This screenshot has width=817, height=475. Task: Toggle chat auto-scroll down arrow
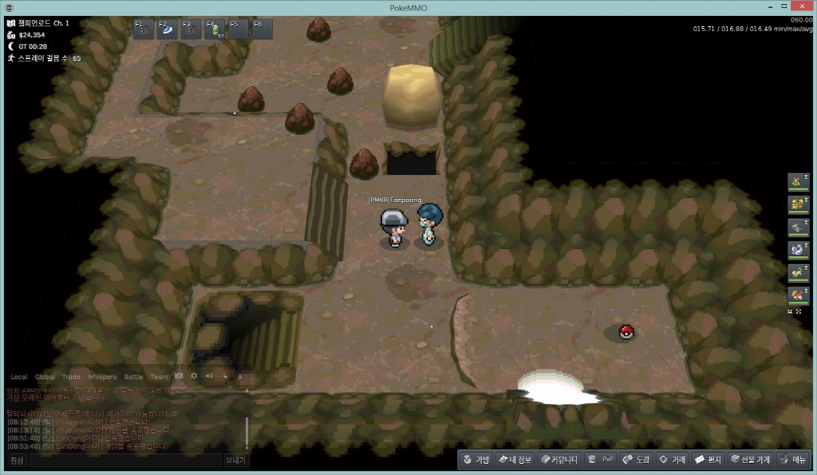point(240,376)
